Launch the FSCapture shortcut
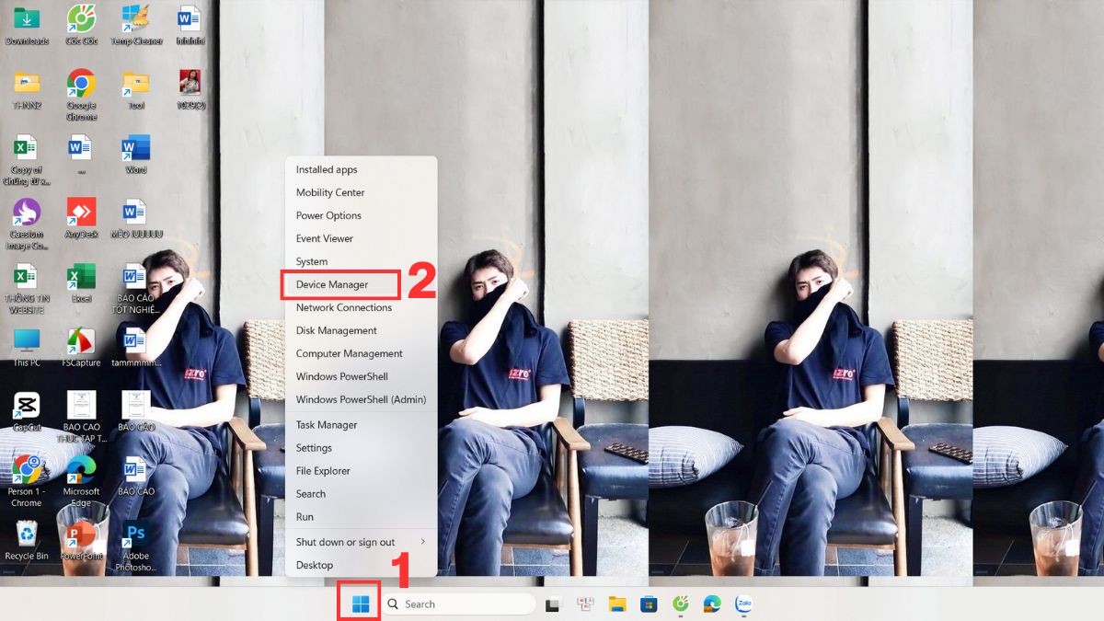The image size is (1104, 621). pyautogui.click(x=81, y=348)
